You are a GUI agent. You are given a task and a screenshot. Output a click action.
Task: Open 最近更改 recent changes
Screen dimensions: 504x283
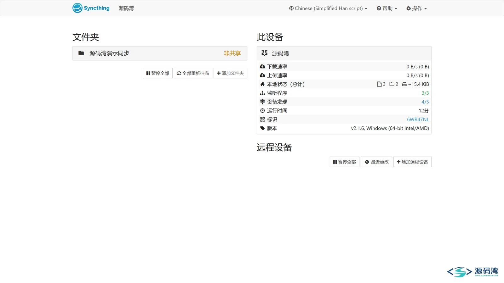(376, 162)
